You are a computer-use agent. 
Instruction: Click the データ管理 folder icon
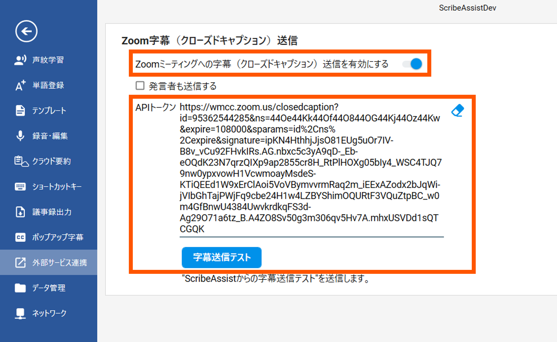[x=20, y=288]
